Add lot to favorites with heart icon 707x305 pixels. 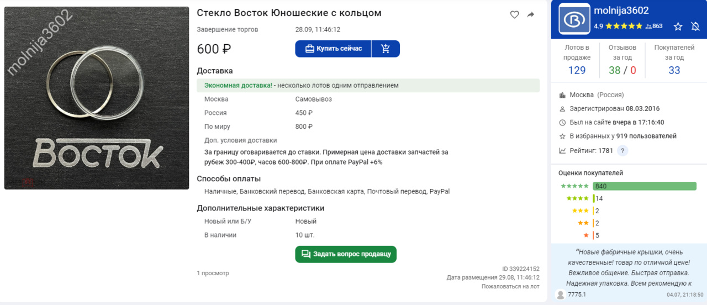pyautogui.click(x=514, y=15)
